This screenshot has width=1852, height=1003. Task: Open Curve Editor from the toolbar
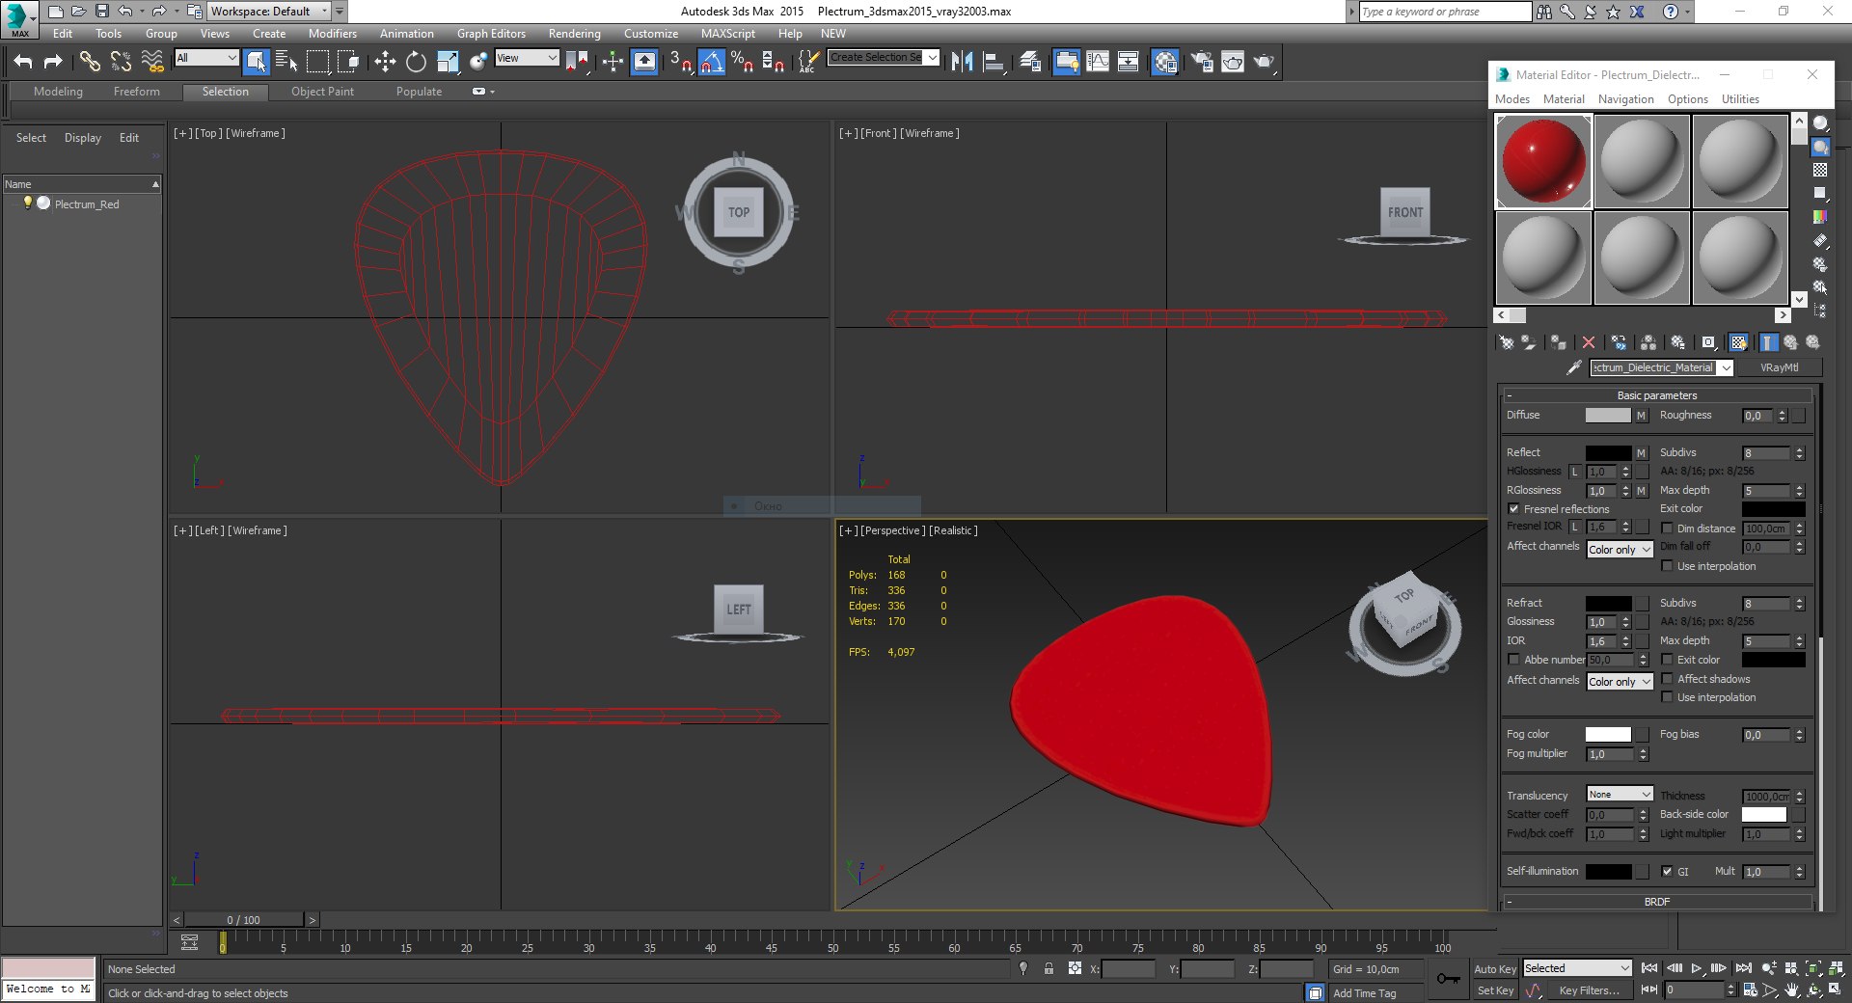[x=1098, y=62]
